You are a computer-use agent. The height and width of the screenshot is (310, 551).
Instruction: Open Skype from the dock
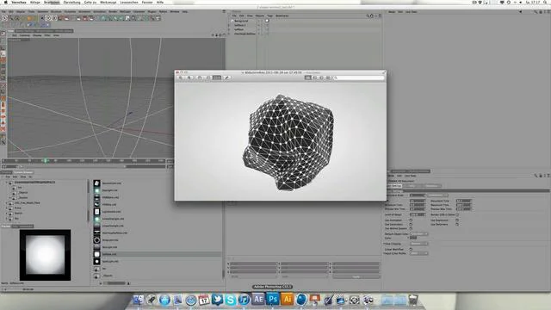click(231, 300)
